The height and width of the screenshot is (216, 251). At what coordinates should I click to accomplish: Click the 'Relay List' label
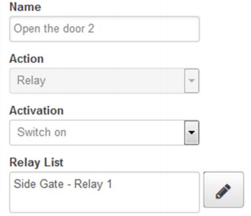pos(37,162)
